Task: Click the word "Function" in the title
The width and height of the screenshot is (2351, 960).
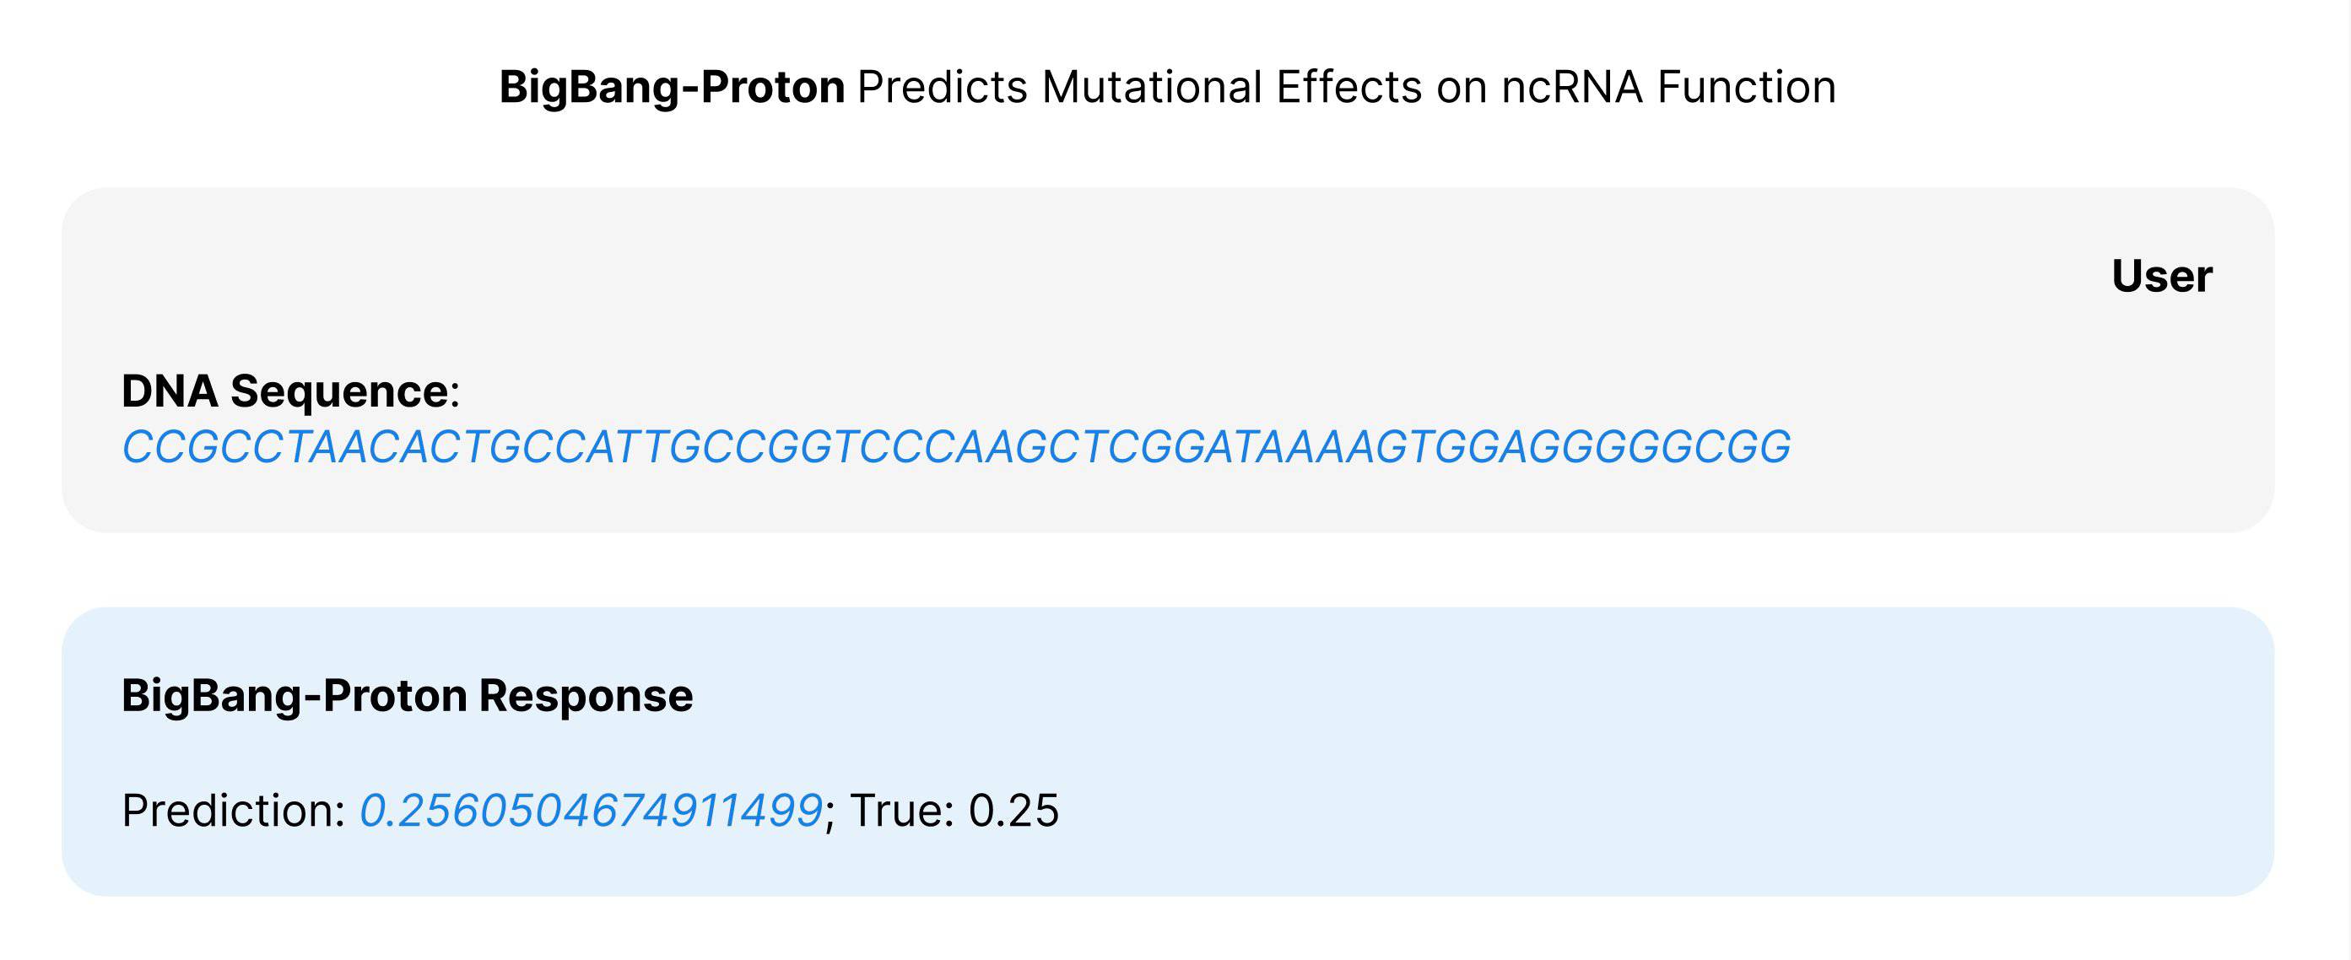Action: [1746, 88]
